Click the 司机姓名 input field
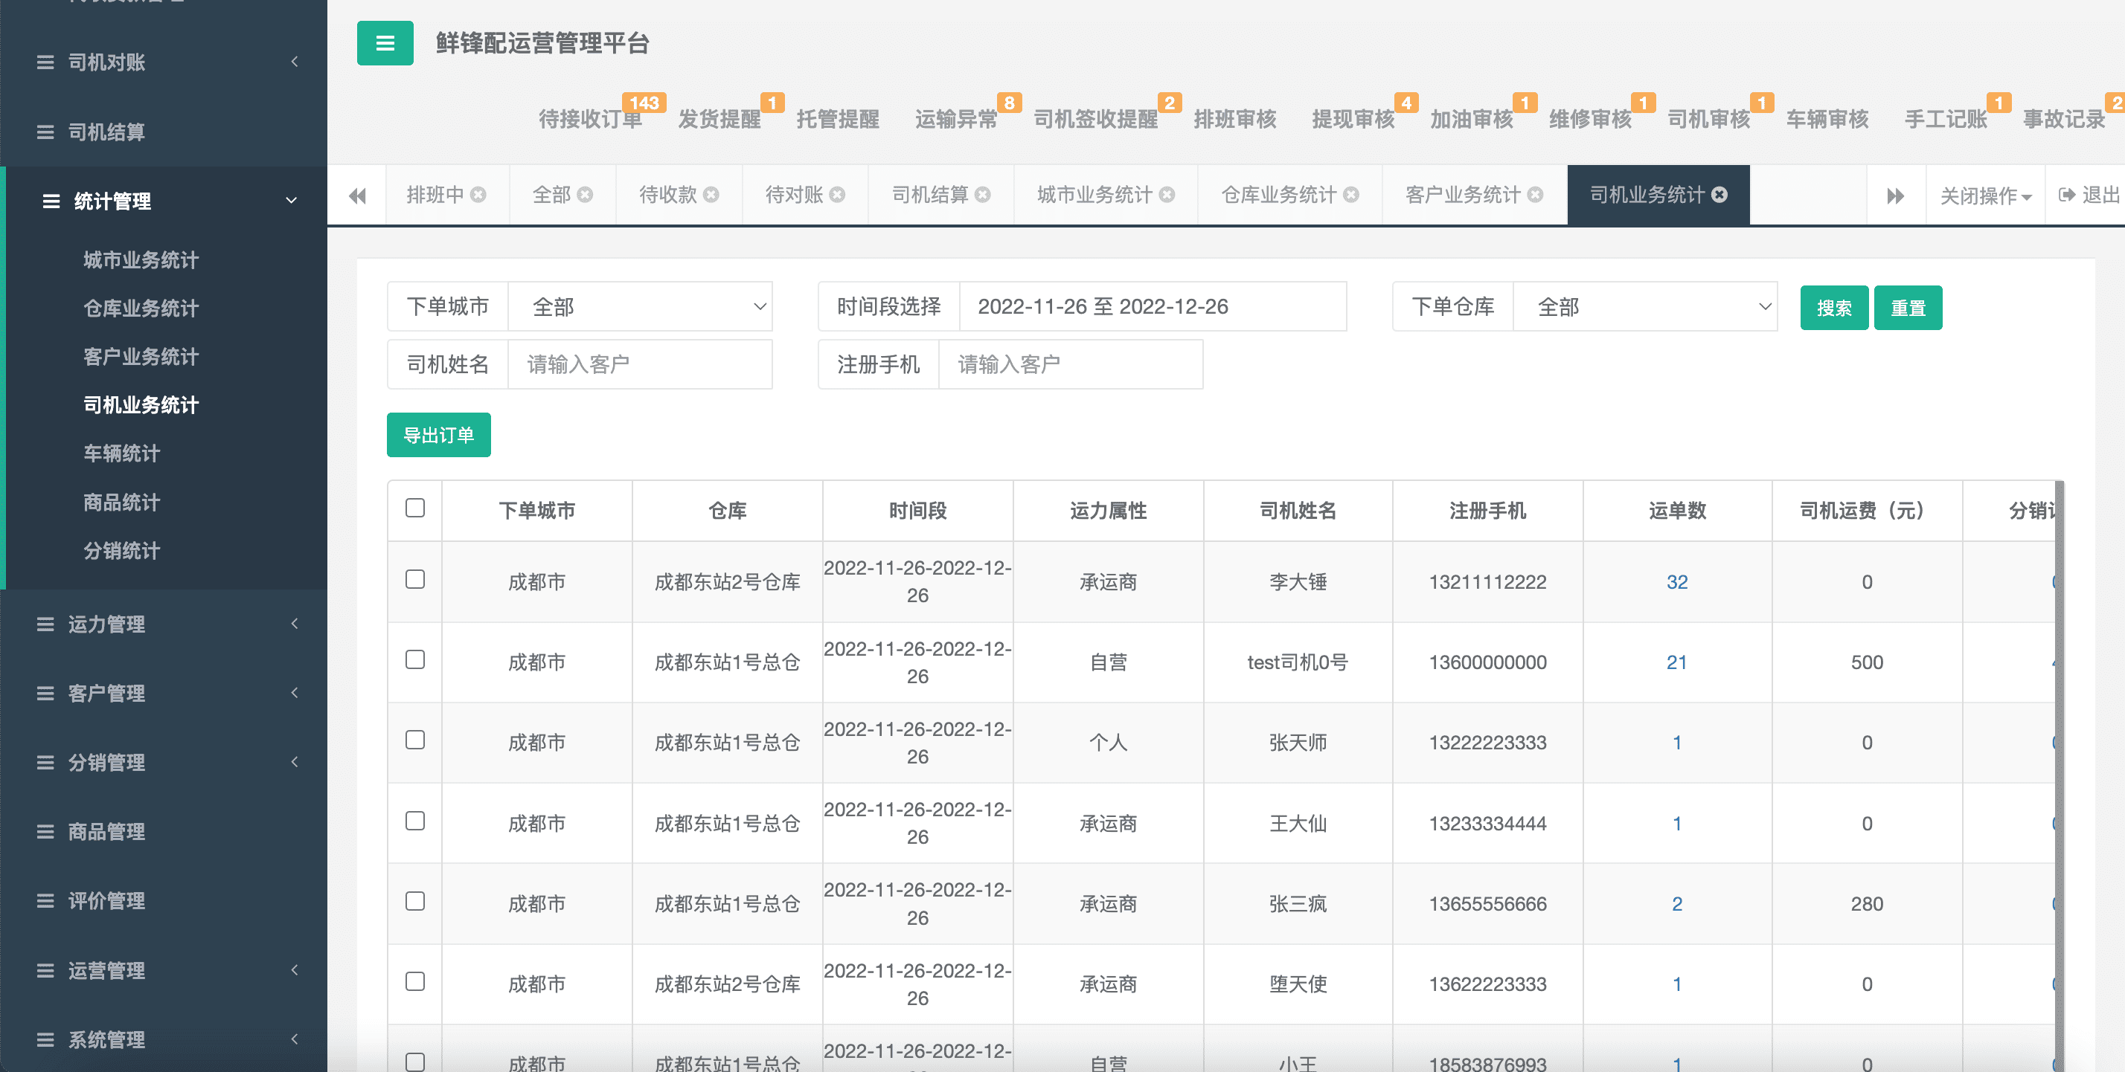 pyautogui.click(x=640, y=364)
